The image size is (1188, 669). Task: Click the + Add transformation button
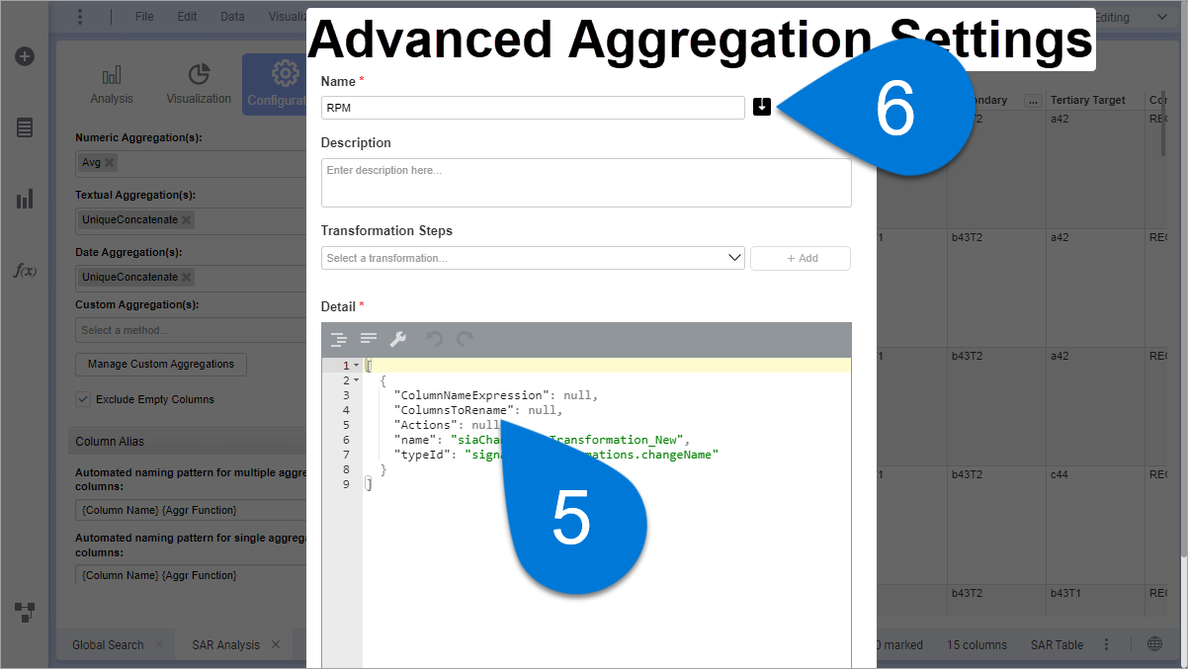click(x=801, y=258)
